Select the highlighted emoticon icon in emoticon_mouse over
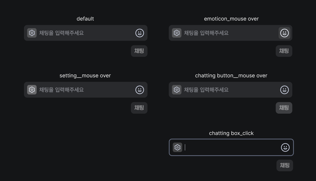 tap(284, 33)
